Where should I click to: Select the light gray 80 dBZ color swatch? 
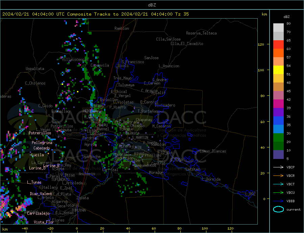[278, 28]
